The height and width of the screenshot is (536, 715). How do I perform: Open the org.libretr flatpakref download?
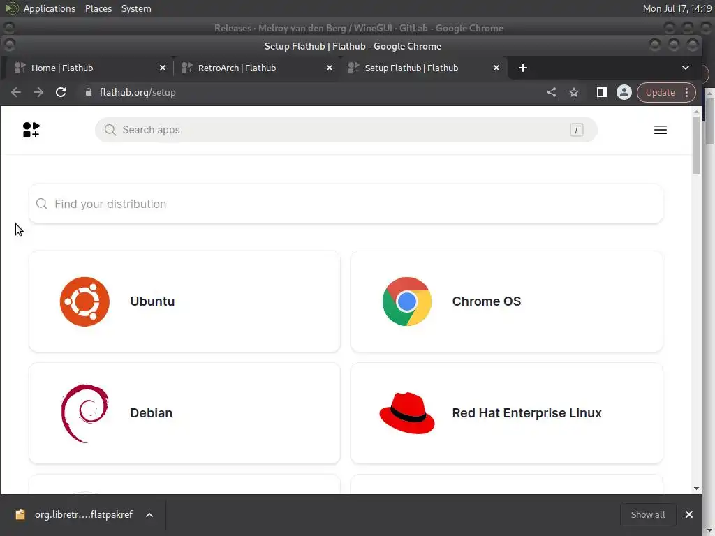coord(84,514)
